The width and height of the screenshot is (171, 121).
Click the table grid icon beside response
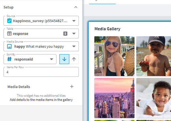coord(9,34)
